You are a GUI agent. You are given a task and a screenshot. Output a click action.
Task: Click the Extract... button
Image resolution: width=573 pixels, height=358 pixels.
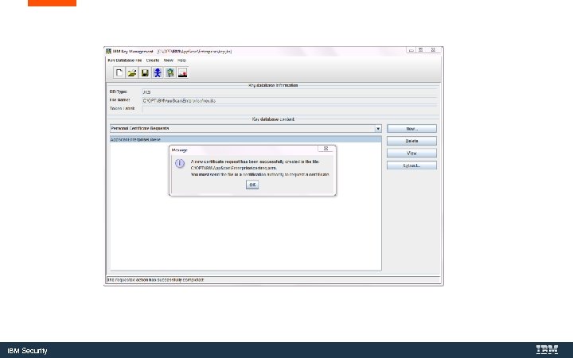(x=412, y=165)
